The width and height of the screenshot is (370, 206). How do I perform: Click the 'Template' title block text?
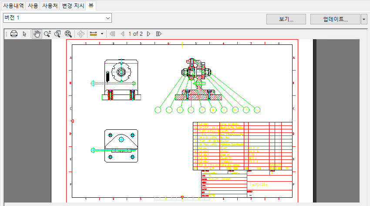pos(259,185)
